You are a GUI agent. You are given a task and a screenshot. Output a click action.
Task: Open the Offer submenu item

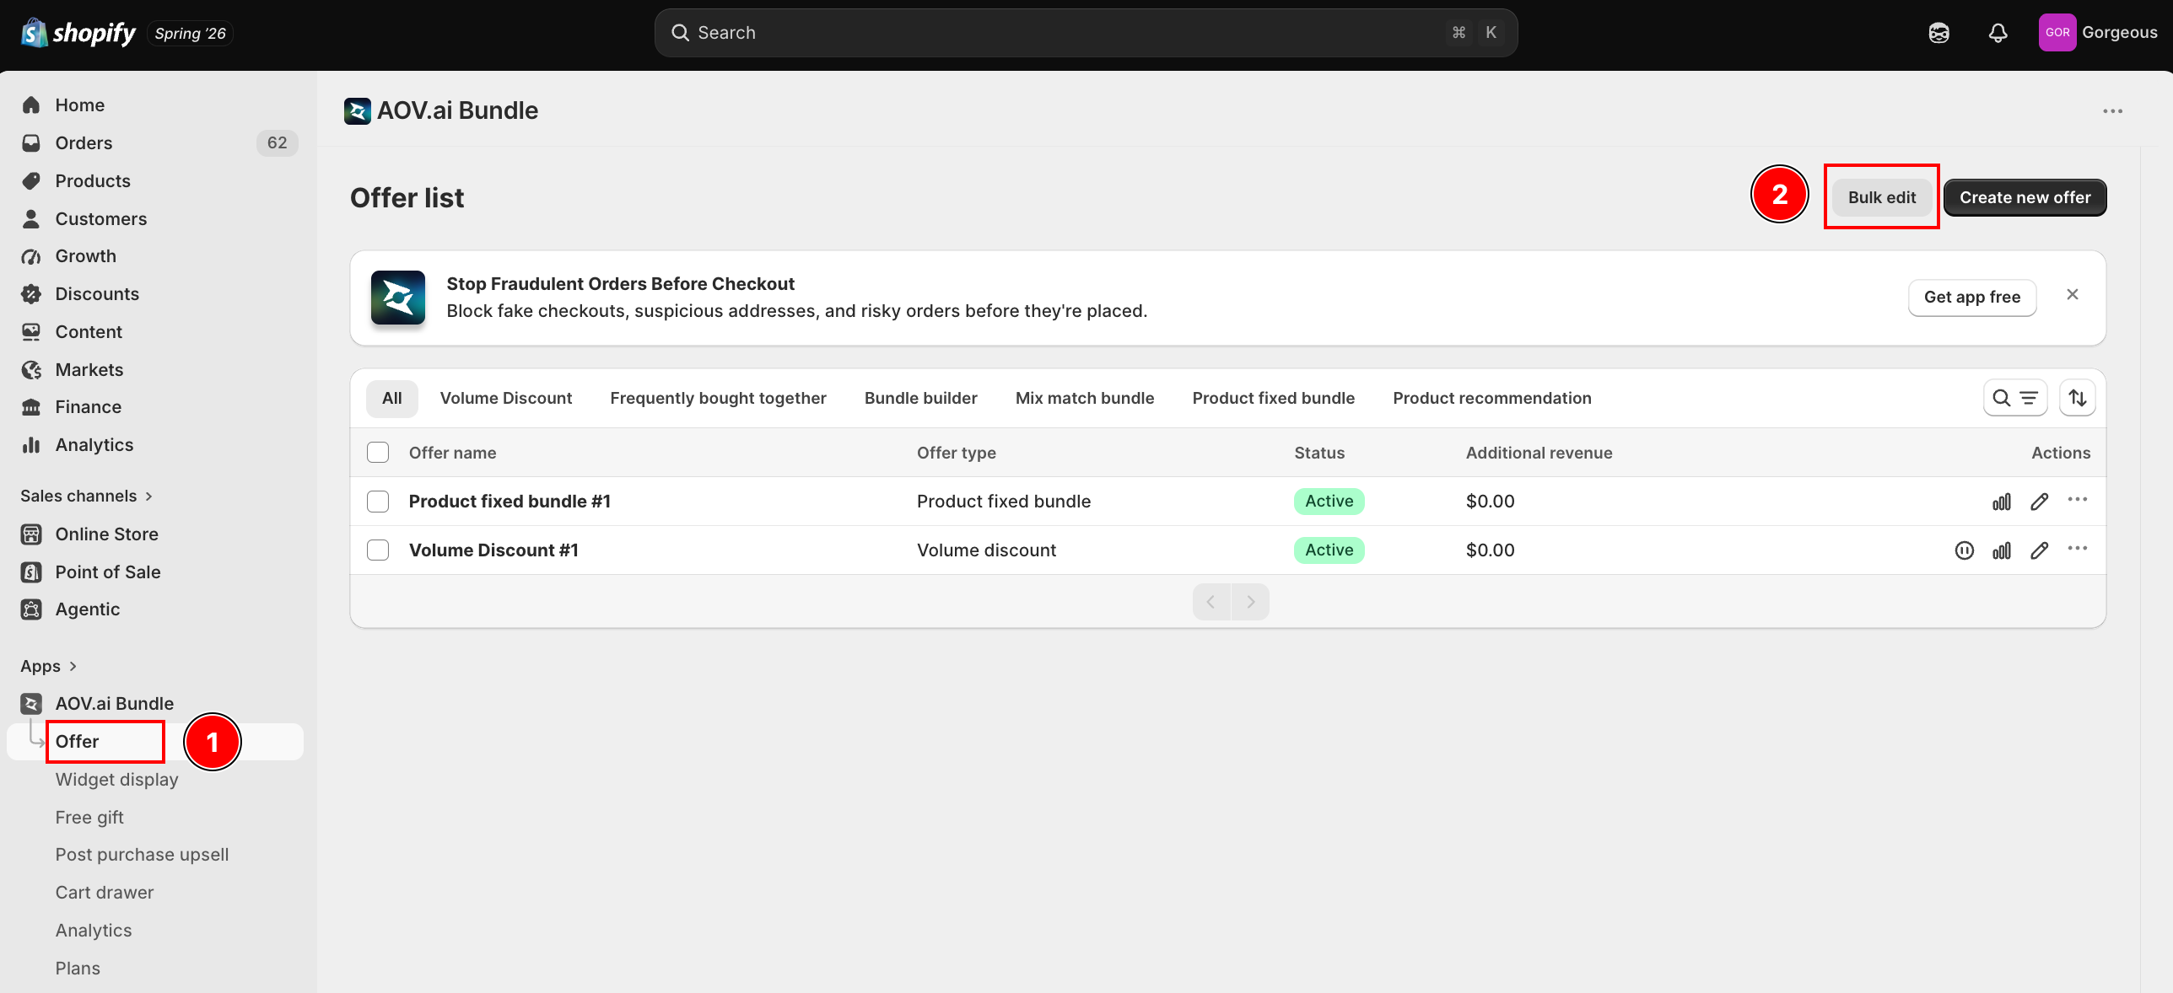point(78,742)
